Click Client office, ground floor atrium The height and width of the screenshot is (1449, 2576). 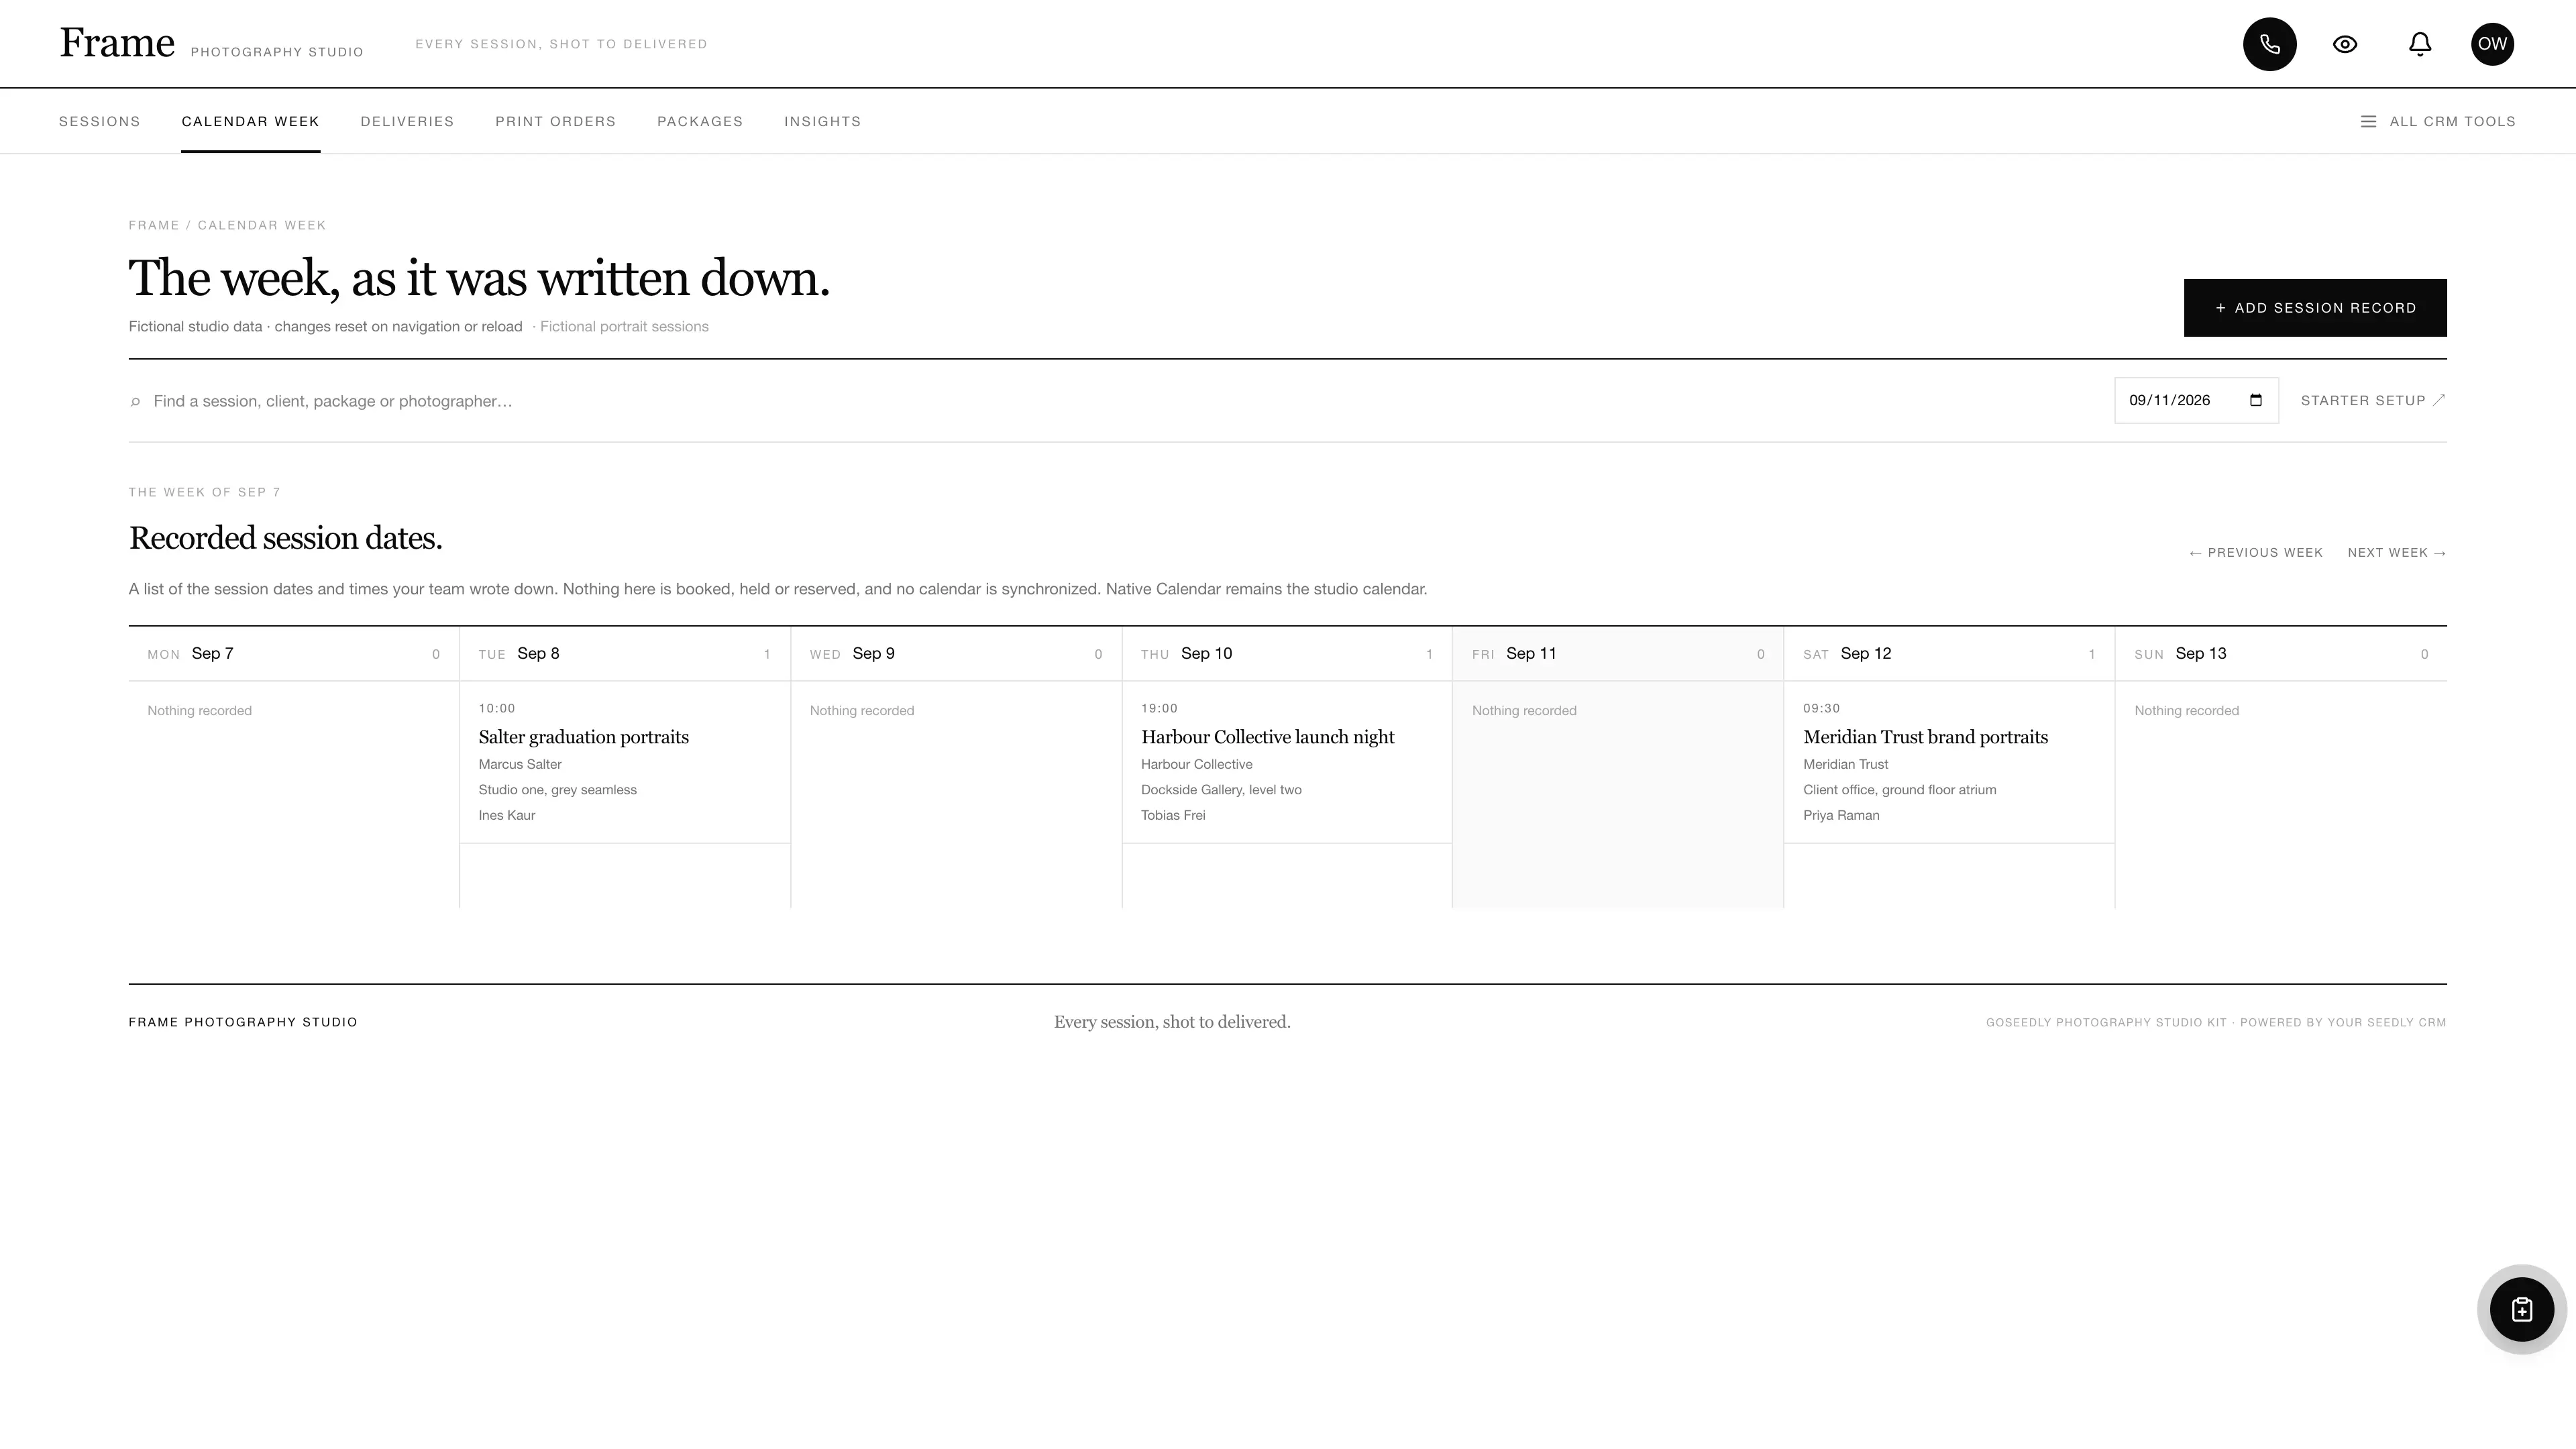coord(1899,790)
